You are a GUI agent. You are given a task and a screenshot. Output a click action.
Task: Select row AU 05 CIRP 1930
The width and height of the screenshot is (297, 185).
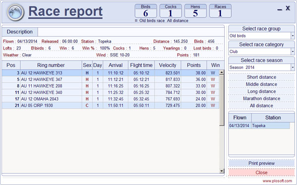[x=110, y=106]
